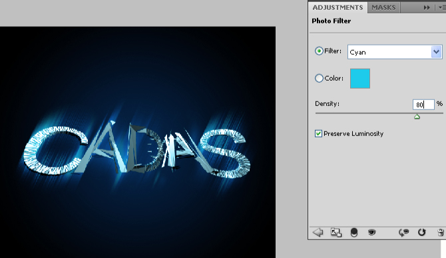Switch panel to expanded view icon
Image resolution: width=446 pixels, height=258 pixels.
(x=336, y=233)
